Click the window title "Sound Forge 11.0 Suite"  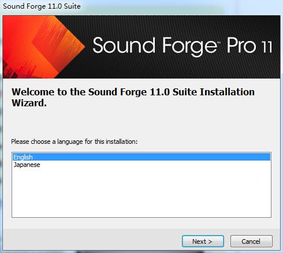(42, 6)
